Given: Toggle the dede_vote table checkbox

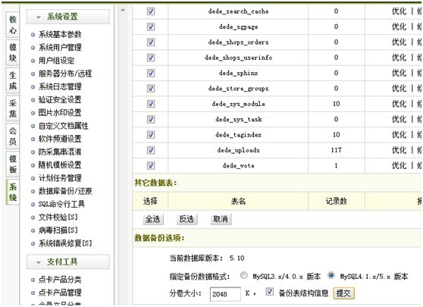Looking at the screenshot, I should 151,166.
